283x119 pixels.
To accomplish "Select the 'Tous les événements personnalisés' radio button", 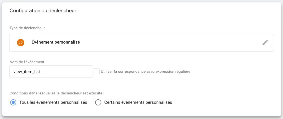I will (x=13, y=102).
